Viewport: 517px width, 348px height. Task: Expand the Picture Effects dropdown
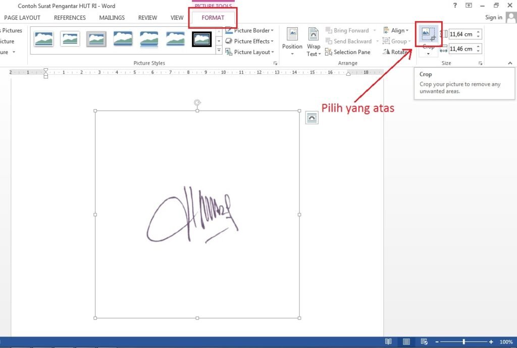[x=272, y=41]
